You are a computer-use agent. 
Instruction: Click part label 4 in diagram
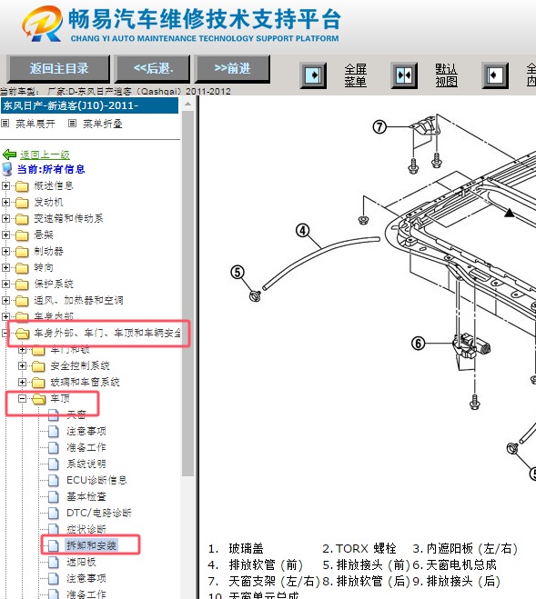pos(303,231)
